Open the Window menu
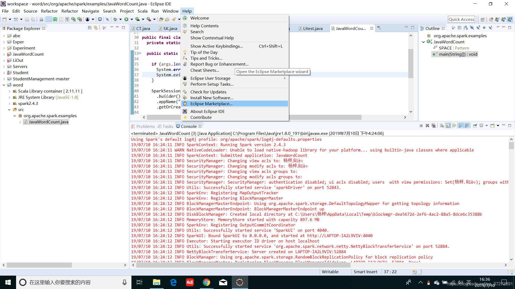The width and height of the screenshot is (515, 289). coord(170,11)
